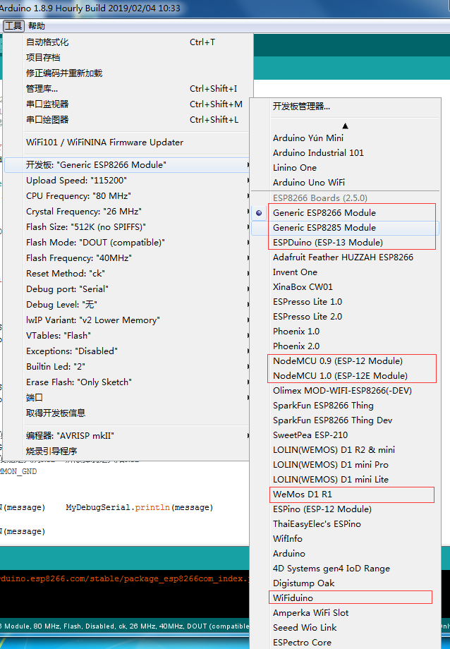Select ESPresso Lite 2.0 board

[346, 317]
